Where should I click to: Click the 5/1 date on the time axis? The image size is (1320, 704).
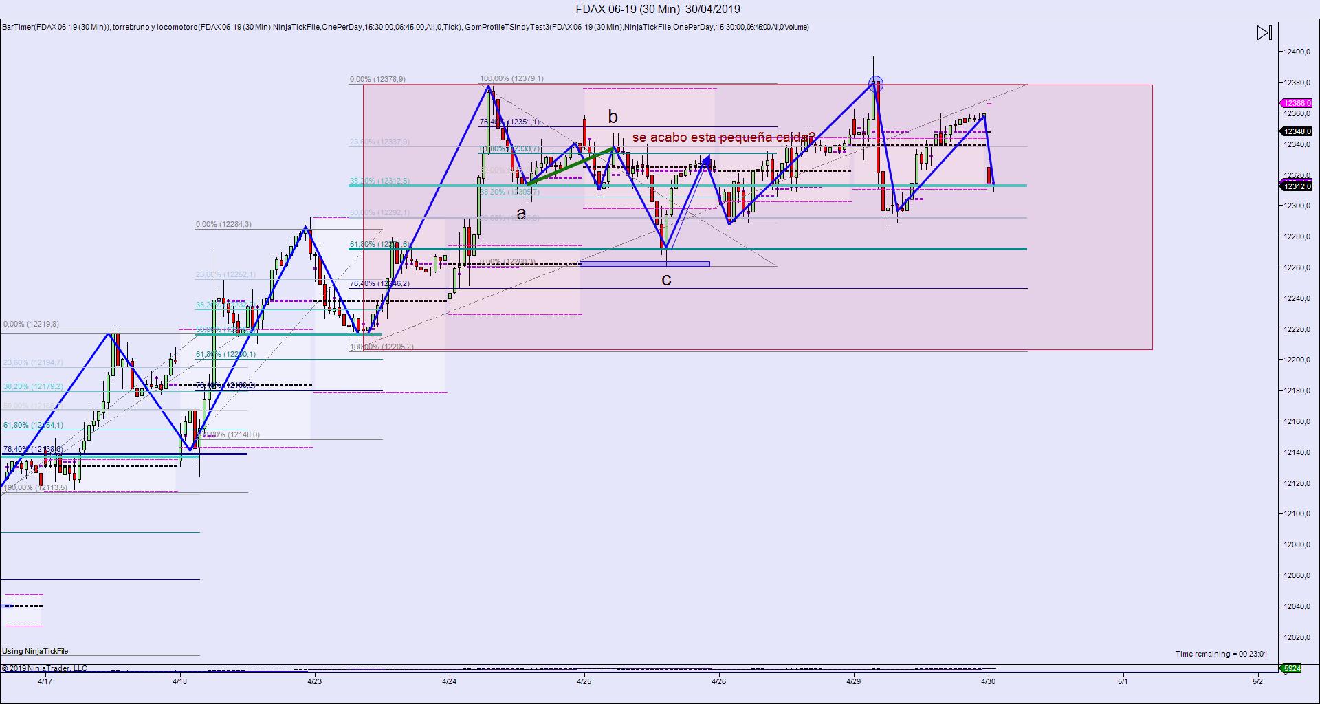1123,681
